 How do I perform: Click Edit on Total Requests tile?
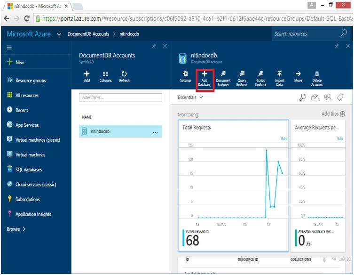[283, 138]
